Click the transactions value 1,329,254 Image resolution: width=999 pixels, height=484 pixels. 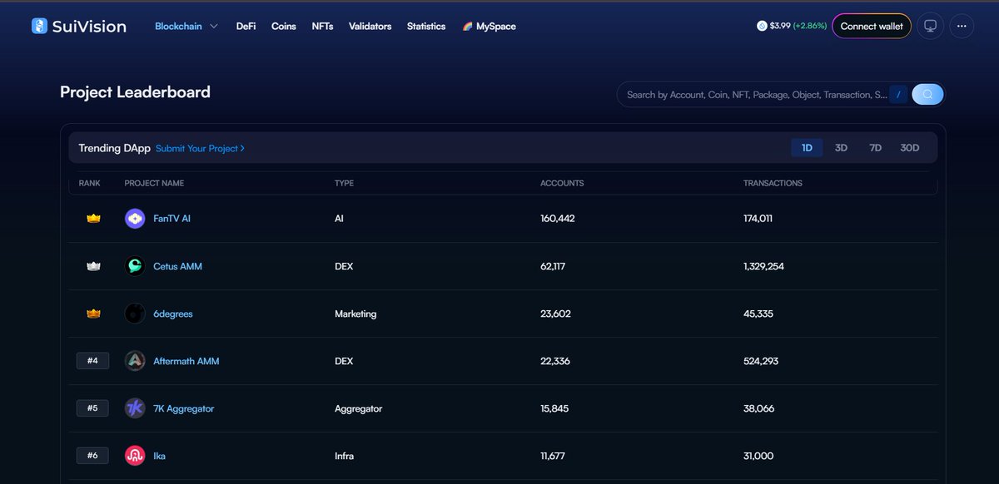coord(763,266)
